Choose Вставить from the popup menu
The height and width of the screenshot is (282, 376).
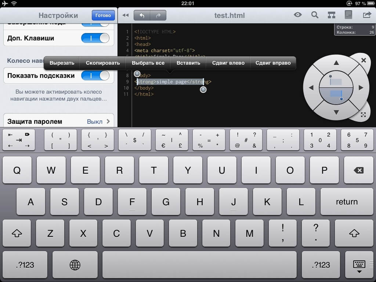click(x=188, y=63)
